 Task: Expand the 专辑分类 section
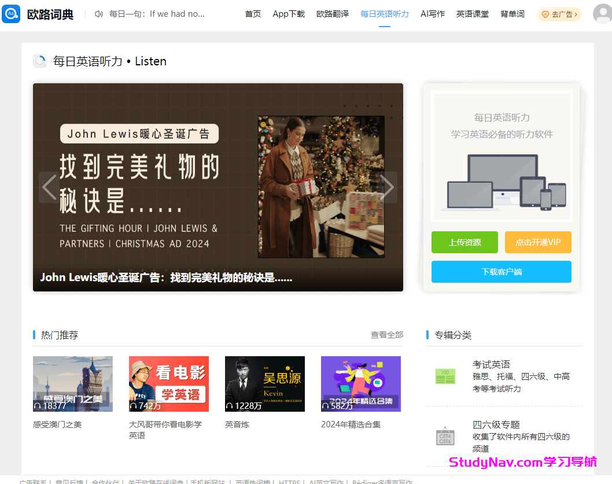451,335
